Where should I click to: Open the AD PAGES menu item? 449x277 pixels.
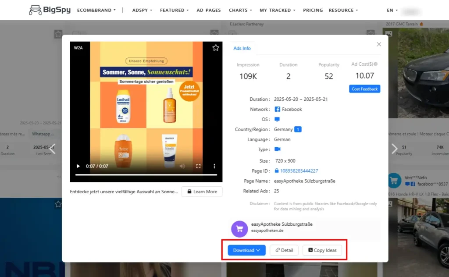[209, 10]
